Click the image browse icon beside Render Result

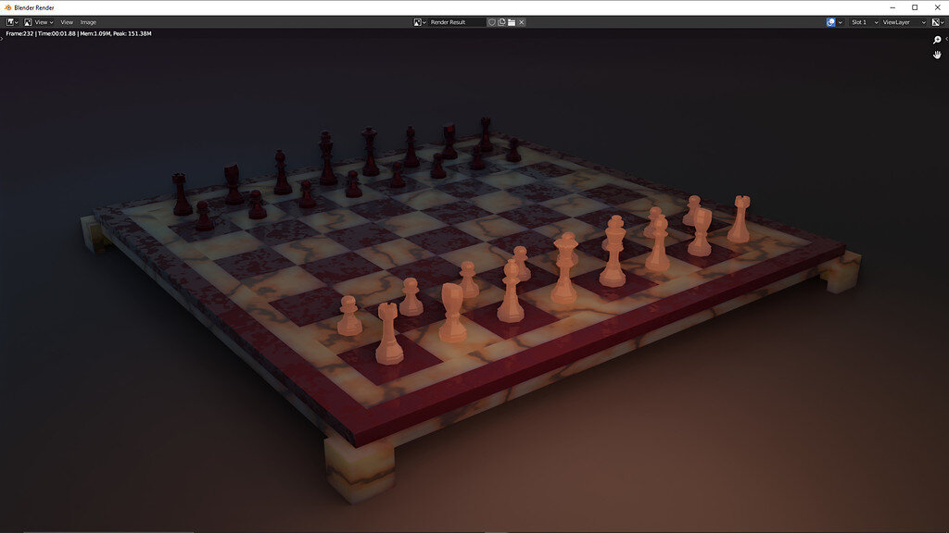418,21
